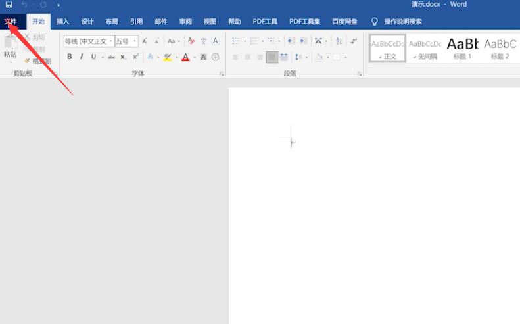Open the font color dropdown arrow

tap(195, 57)
